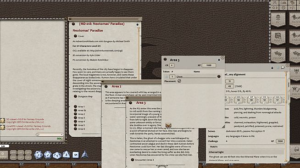
Task: Click the 5E ruleset v3.2.0 chat icon
Action: tap(2, 121)
